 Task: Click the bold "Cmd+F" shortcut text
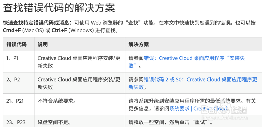[x=12, y=30]
